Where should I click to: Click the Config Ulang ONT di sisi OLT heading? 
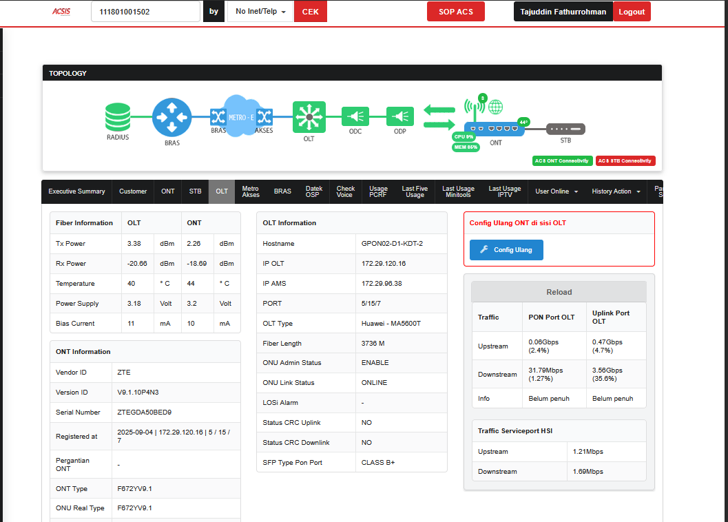click(518, 223)
